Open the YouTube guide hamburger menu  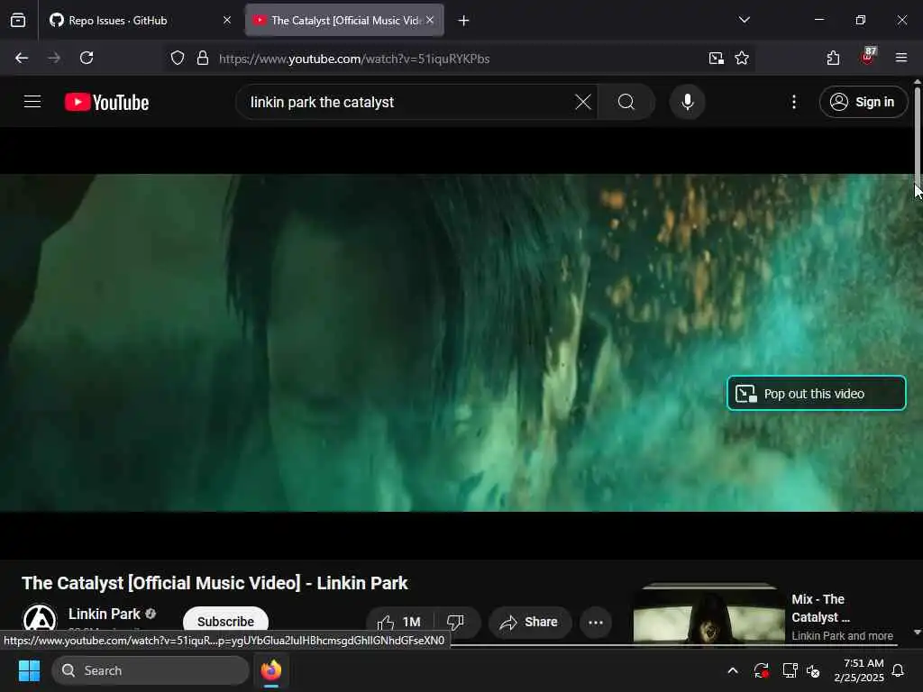(x=32, y=102)
